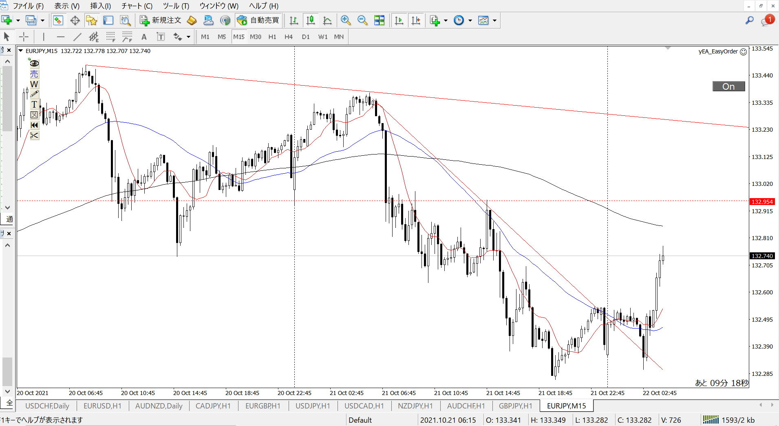The width and height of the screenshot is (779, 426).
Task: Open the ファイル (F) menu
Action: pos(28,6)
